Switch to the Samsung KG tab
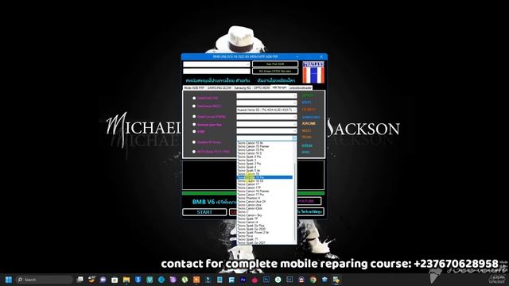The image size is (509, 286). pyautogui.click(x=243, y=88)
